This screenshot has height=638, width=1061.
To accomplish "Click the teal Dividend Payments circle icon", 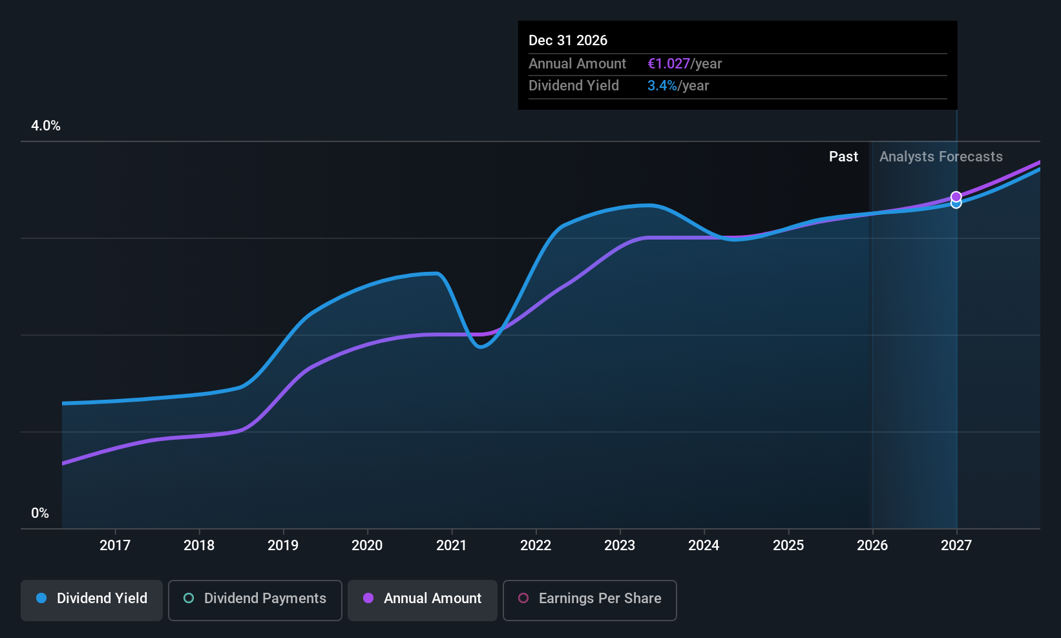I will pyautogui.click(x=188, y=599).
